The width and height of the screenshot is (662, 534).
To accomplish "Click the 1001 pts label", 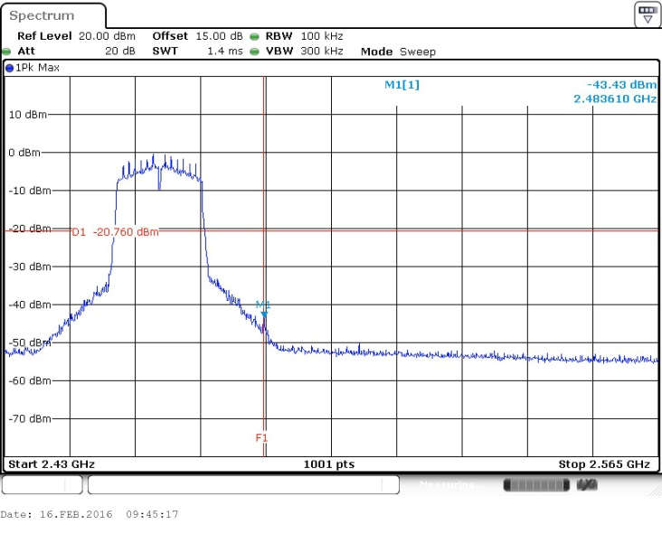I will coord(329,464).
